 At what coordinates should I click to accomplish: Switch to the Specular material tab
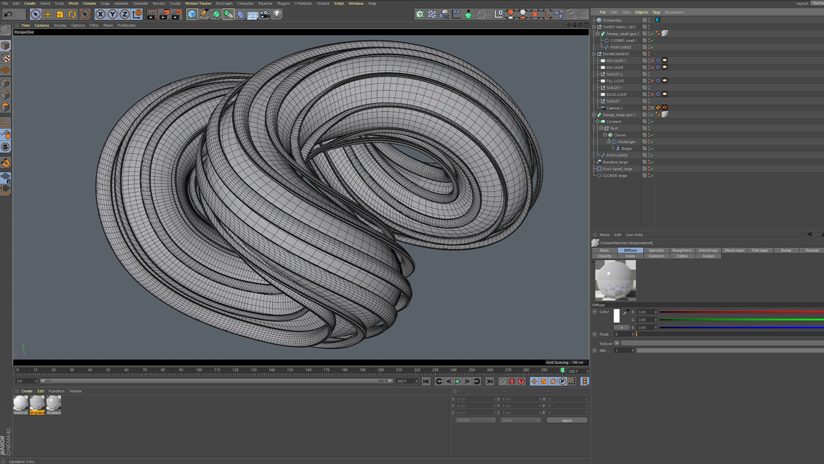[656, 250]
